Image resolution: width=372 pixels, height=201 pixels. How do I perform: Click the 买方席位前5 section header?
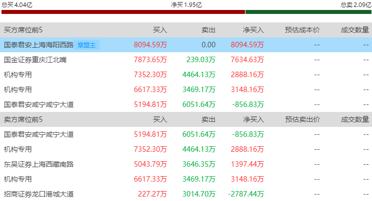[23, 30]
